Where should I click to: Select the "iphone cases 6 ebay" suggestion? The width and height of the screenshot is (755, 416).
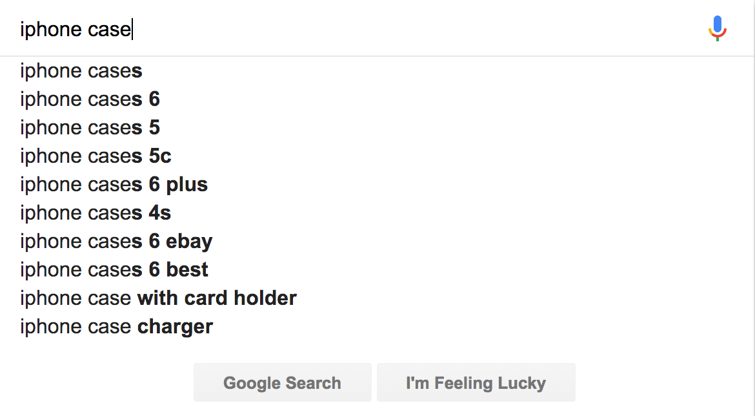[x=116, y=242]
